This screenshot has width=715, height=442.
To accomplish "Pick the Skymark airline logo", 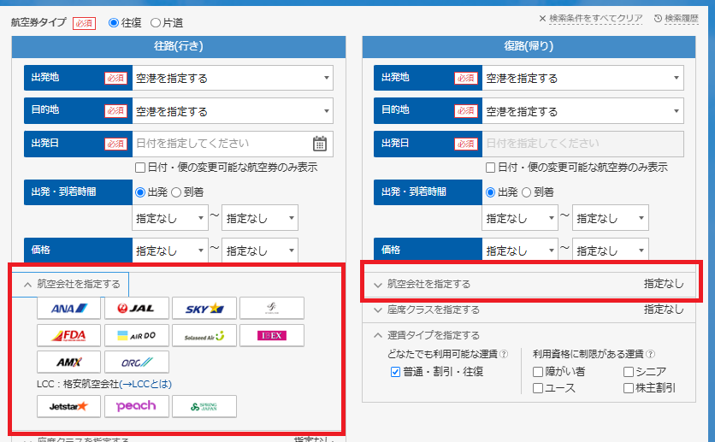I will pyautogui.click(x=204, y=308).
